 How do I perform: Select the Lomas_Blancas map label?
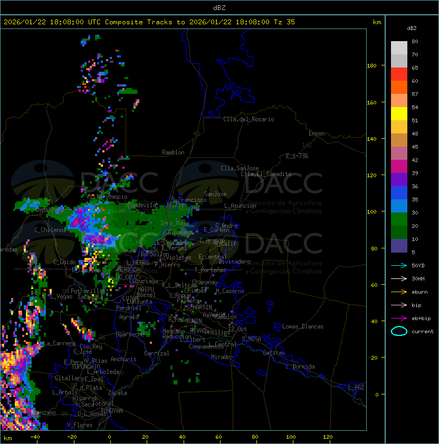pos(303,326)
